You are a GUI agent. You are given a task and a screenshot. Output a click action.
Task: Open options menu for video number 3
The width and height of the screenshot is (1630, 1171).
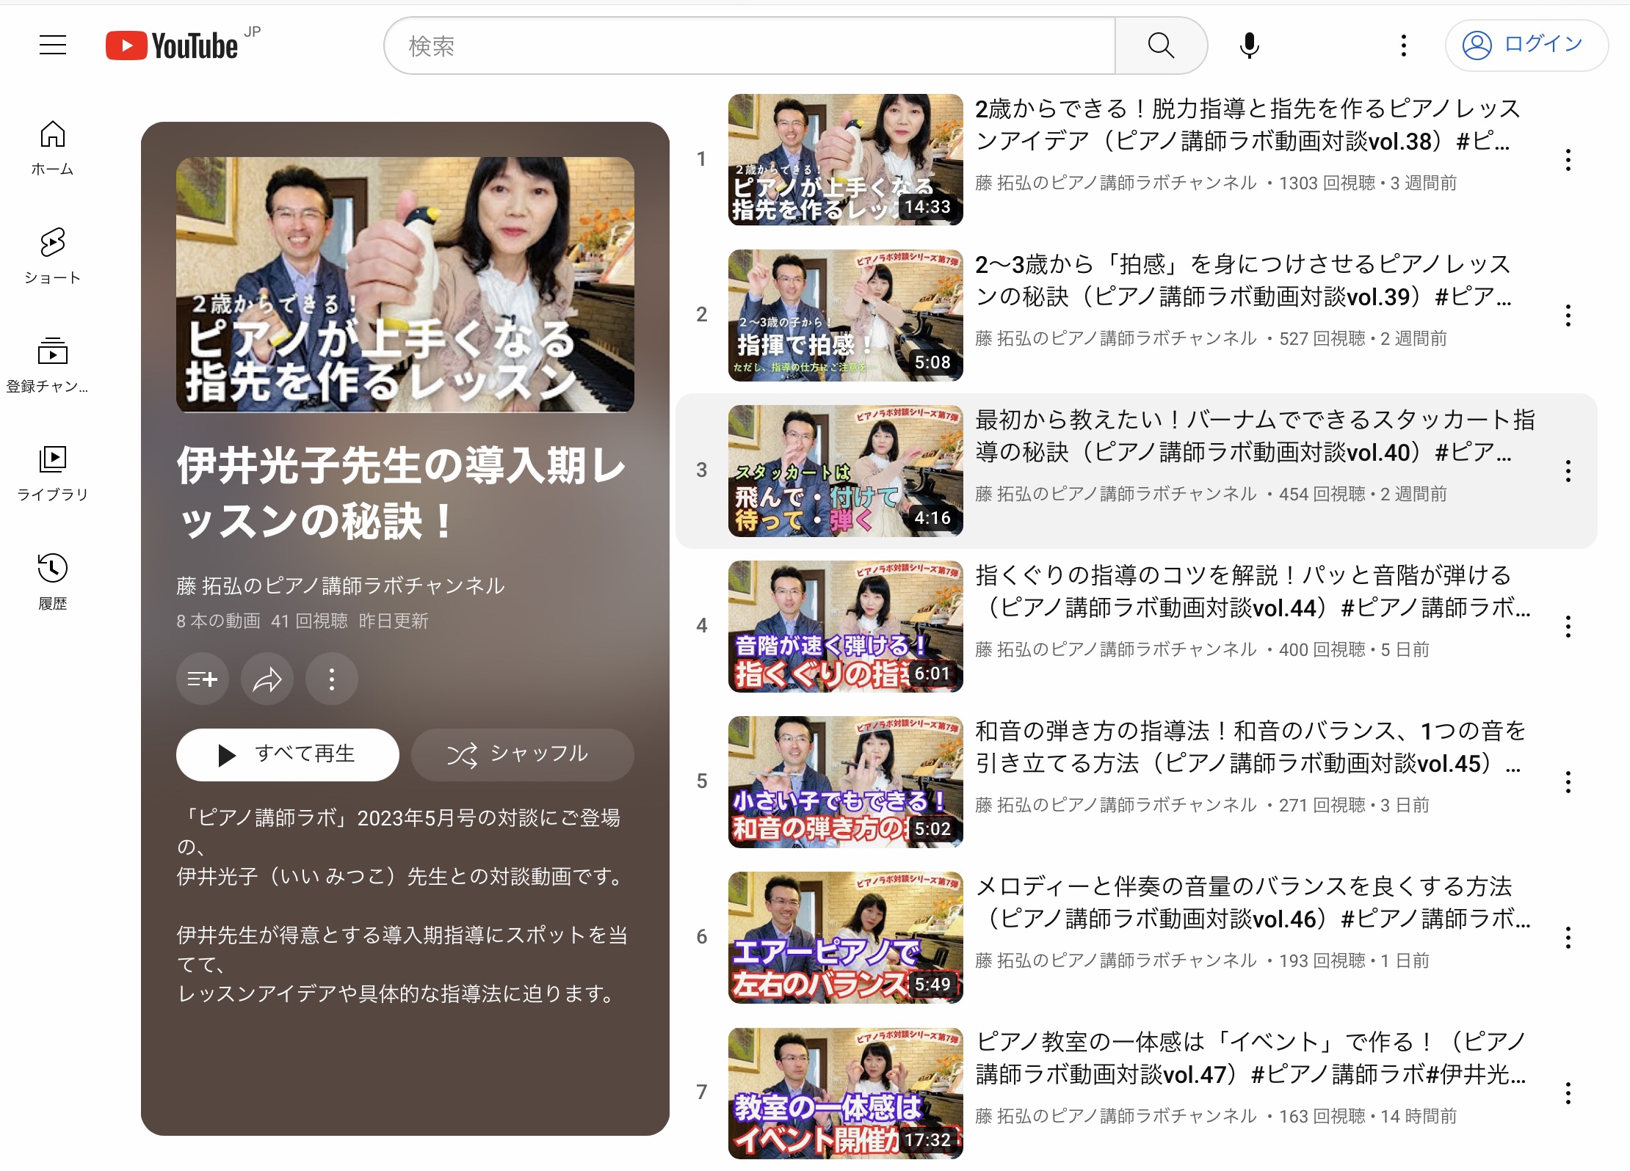pyautogui.click(x=1568, y=471)
